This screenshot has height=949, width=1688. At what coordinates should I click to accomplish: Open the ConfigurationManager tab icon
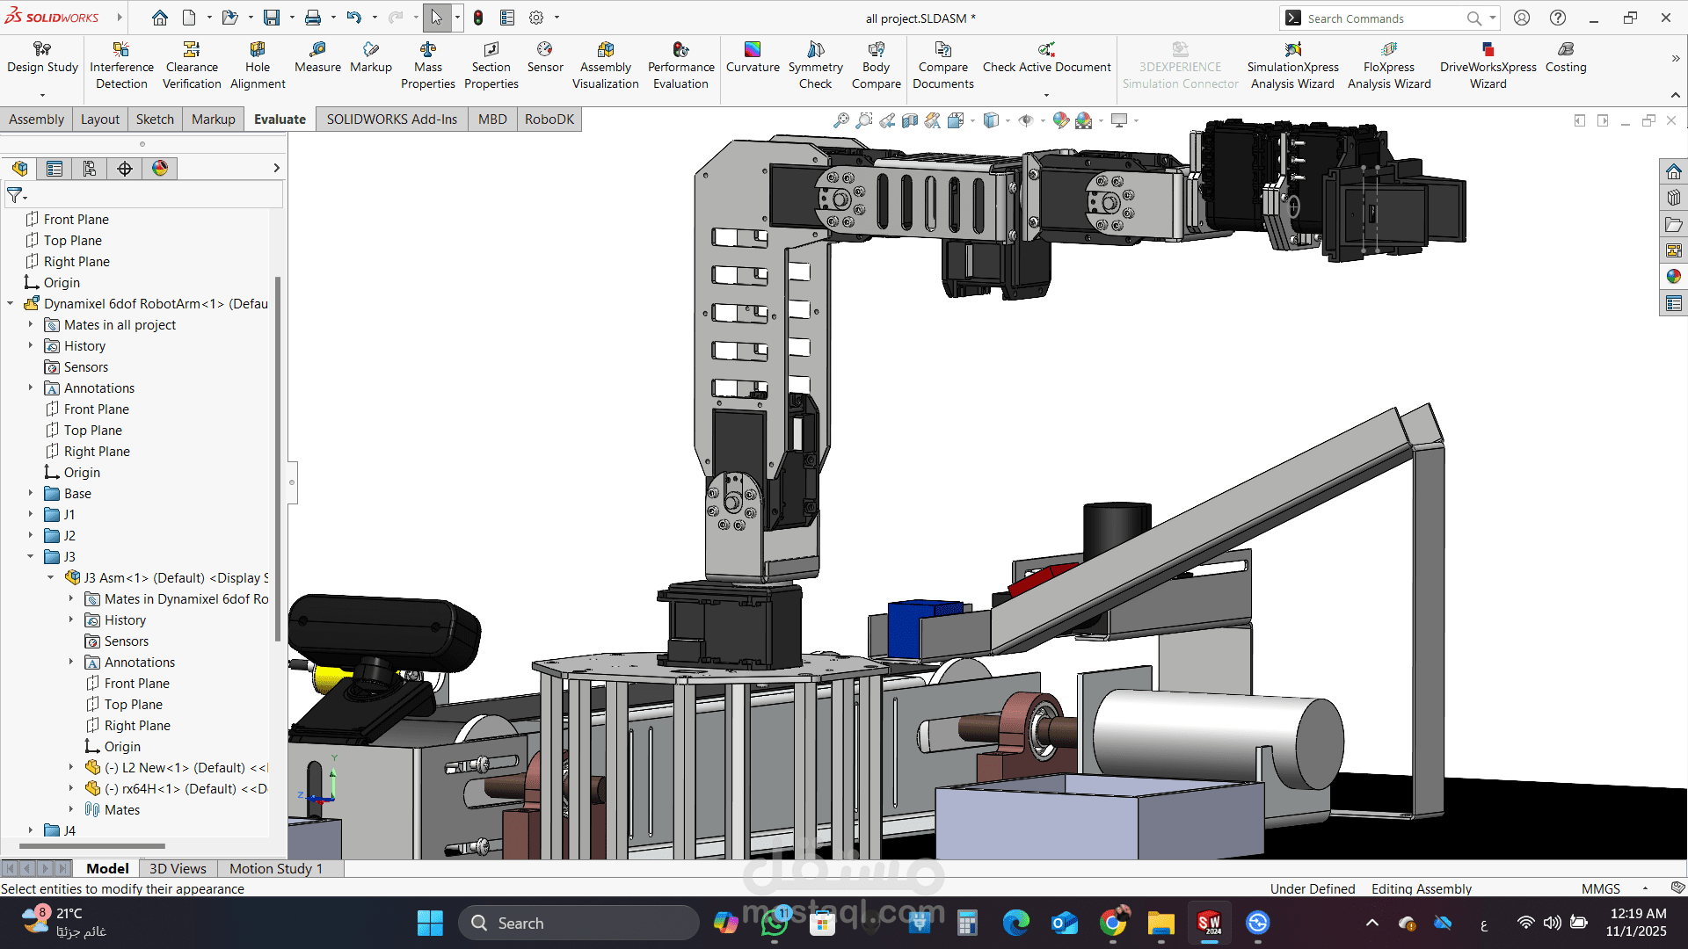(x=90, y=169)
